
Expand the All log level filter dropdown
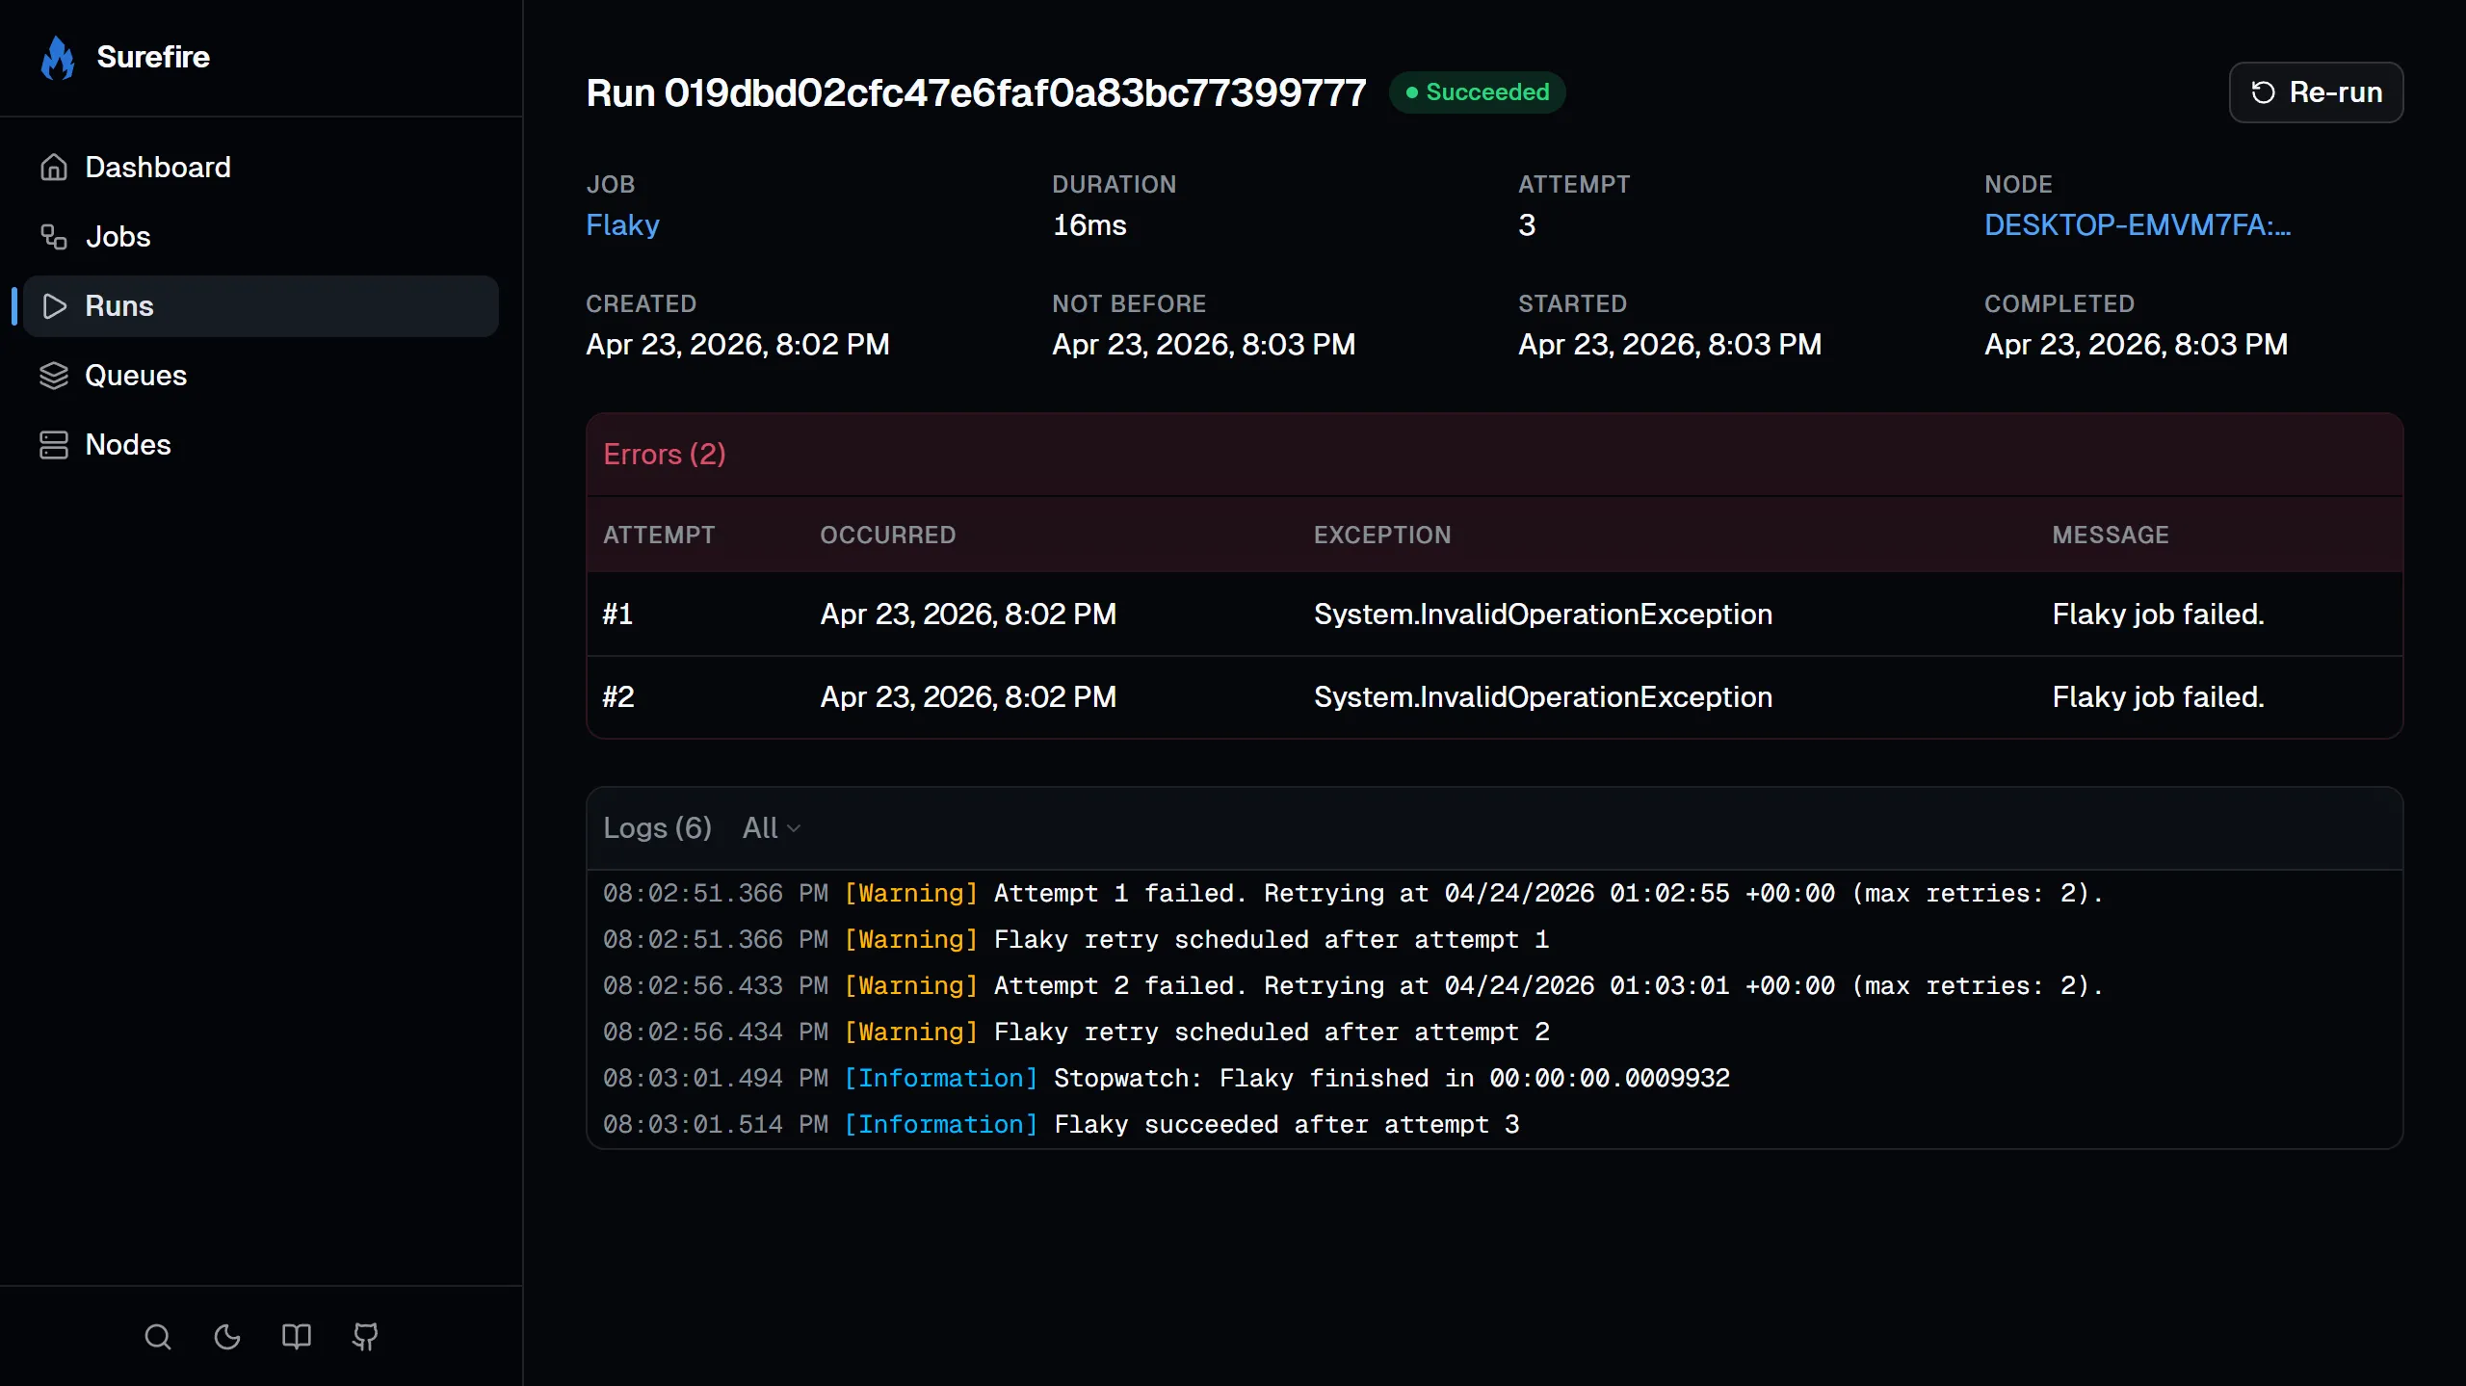[772, 828]
